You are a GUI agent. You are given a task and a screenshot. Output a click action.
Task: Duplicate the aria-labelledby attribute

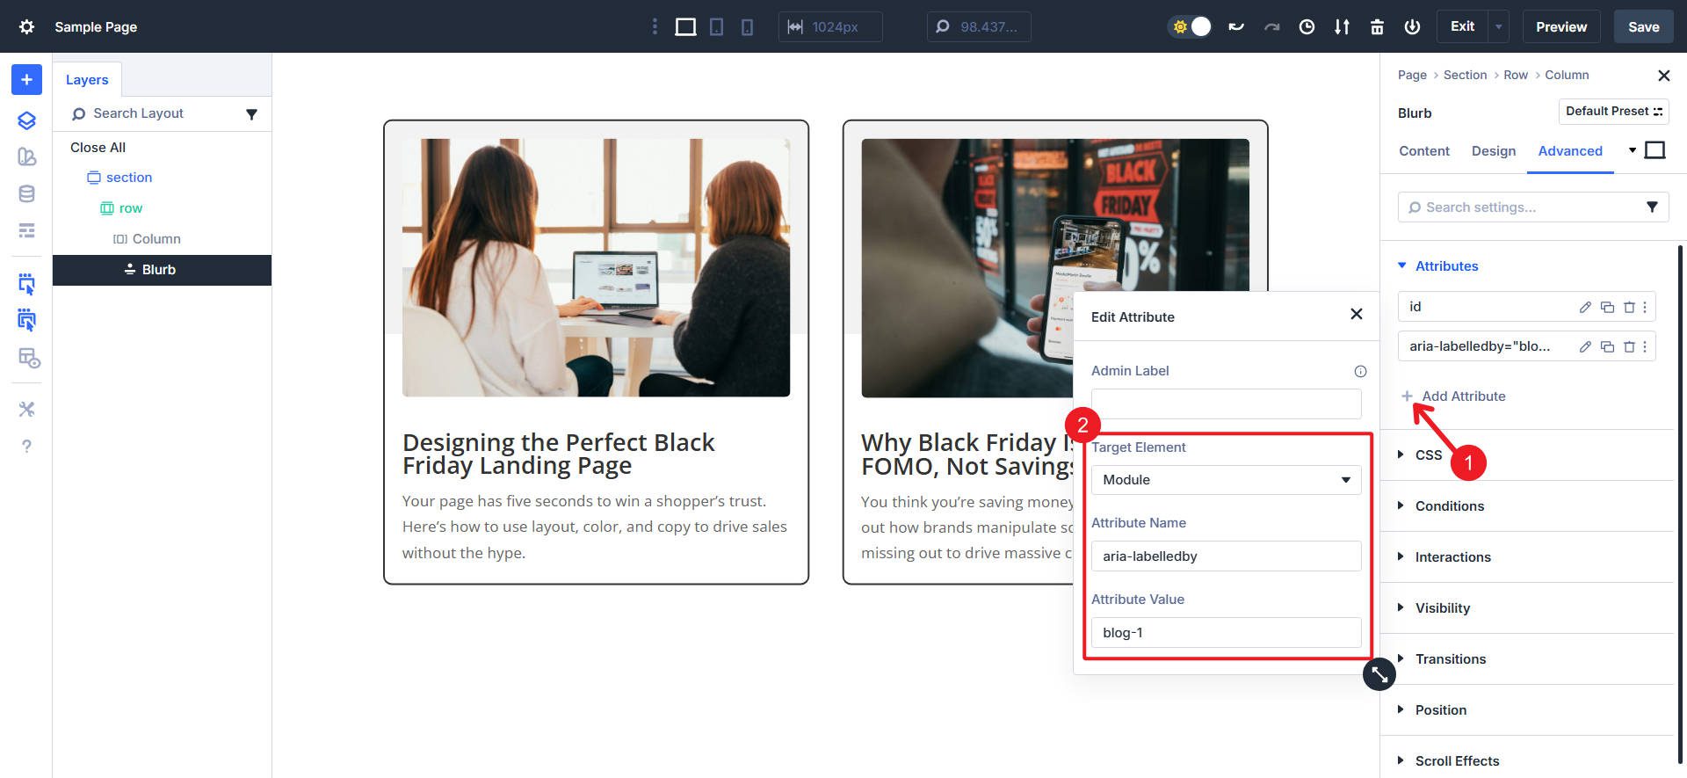tap(1607, 346)
